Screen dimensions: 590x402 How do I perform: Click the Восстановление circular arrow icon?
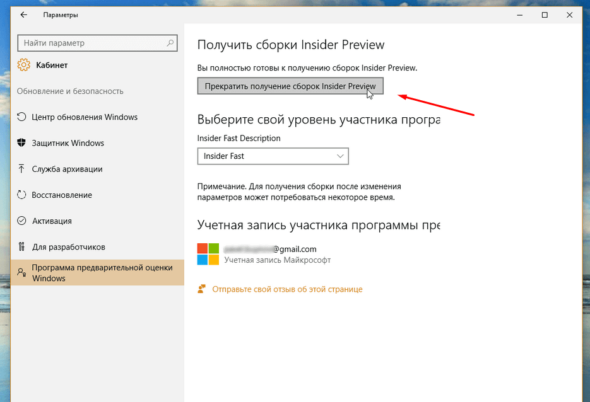point(21,195)
